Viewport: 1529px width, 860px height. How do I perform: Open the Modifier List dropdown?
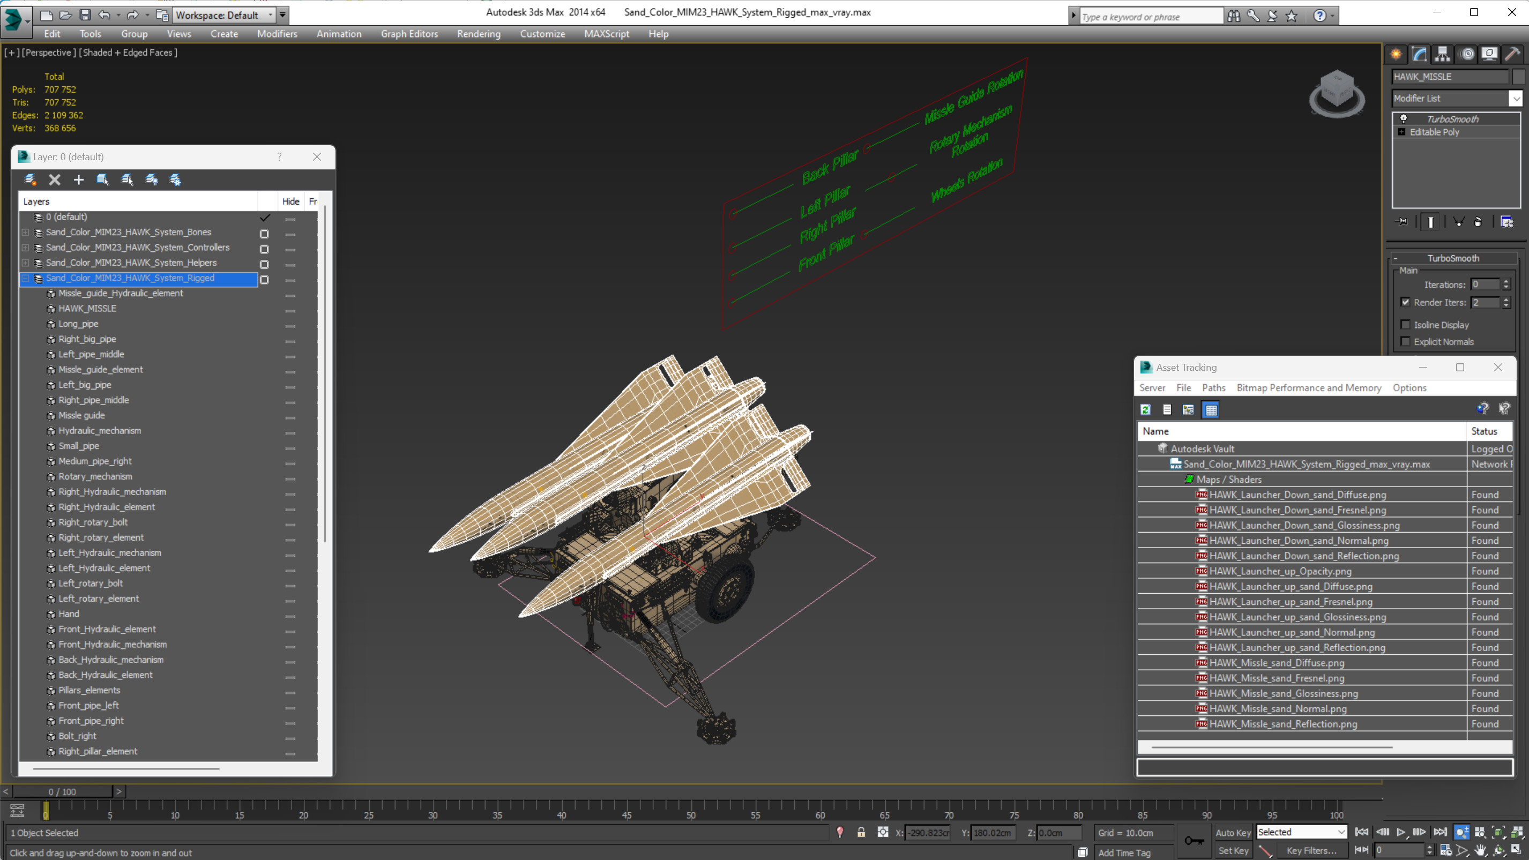1516,99
